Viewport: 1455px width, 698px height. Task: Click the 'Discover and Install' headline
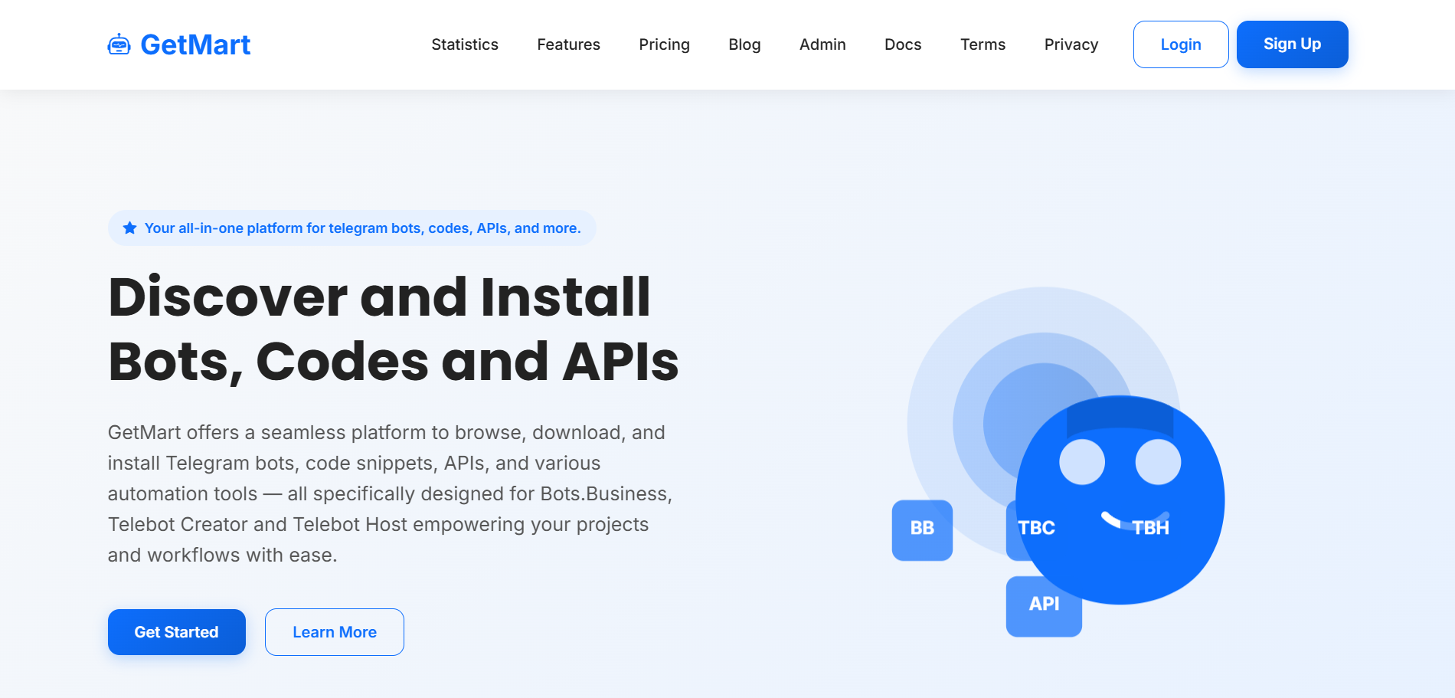point(380,297)
